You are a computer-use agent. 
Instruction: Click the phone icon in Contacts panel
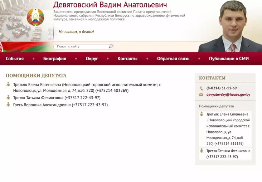point(202,88)
